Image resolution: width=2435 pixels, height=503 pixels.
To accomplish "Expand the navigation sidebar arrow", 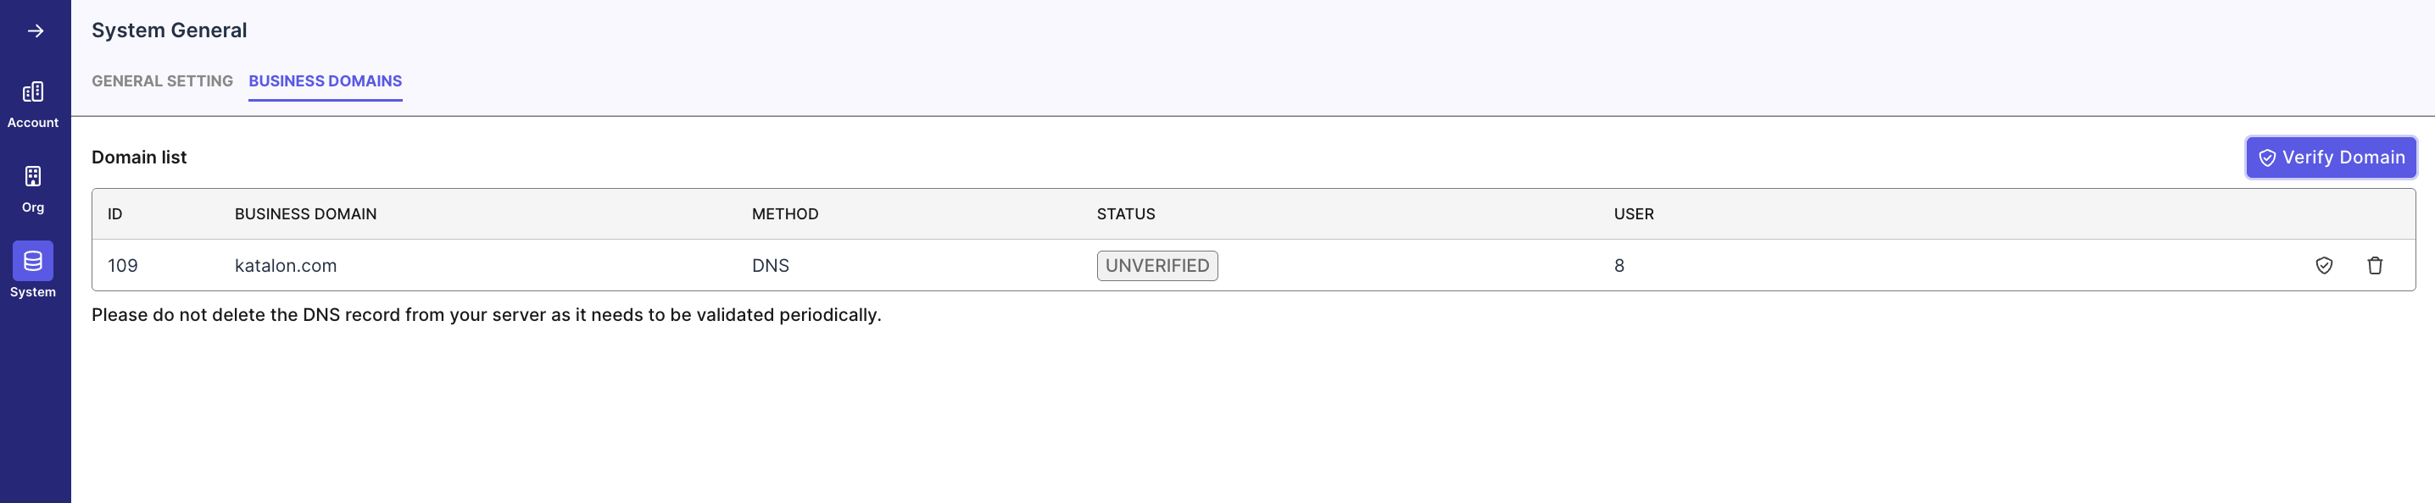I will 35,30.
